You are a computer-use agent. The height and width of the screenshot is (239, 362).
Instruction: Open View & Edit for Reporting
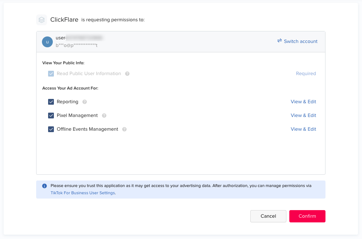(x=303, y=102)
